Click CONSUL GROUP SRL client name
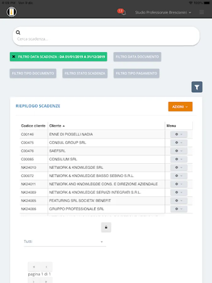Image resolution: width=212 pixels, height=283 pixels. pyautogui.click(x=68, y=142)
